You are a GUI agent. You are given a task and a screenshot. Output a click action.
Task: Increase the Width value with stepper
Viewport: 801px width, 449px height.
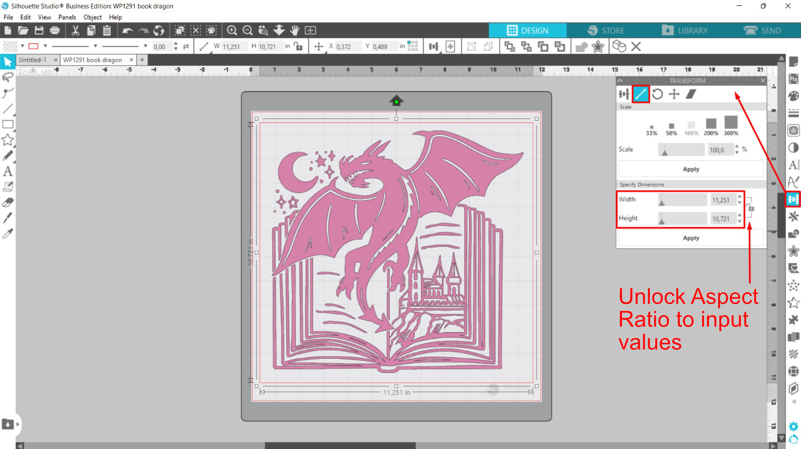(740, 197)
